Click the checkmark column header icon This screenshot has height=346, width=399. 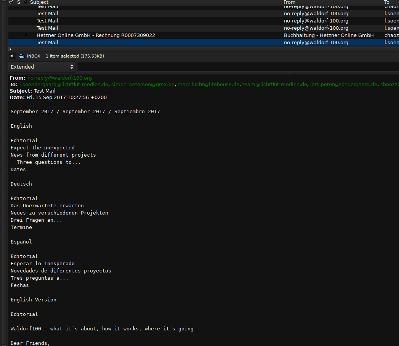point(11,2)
